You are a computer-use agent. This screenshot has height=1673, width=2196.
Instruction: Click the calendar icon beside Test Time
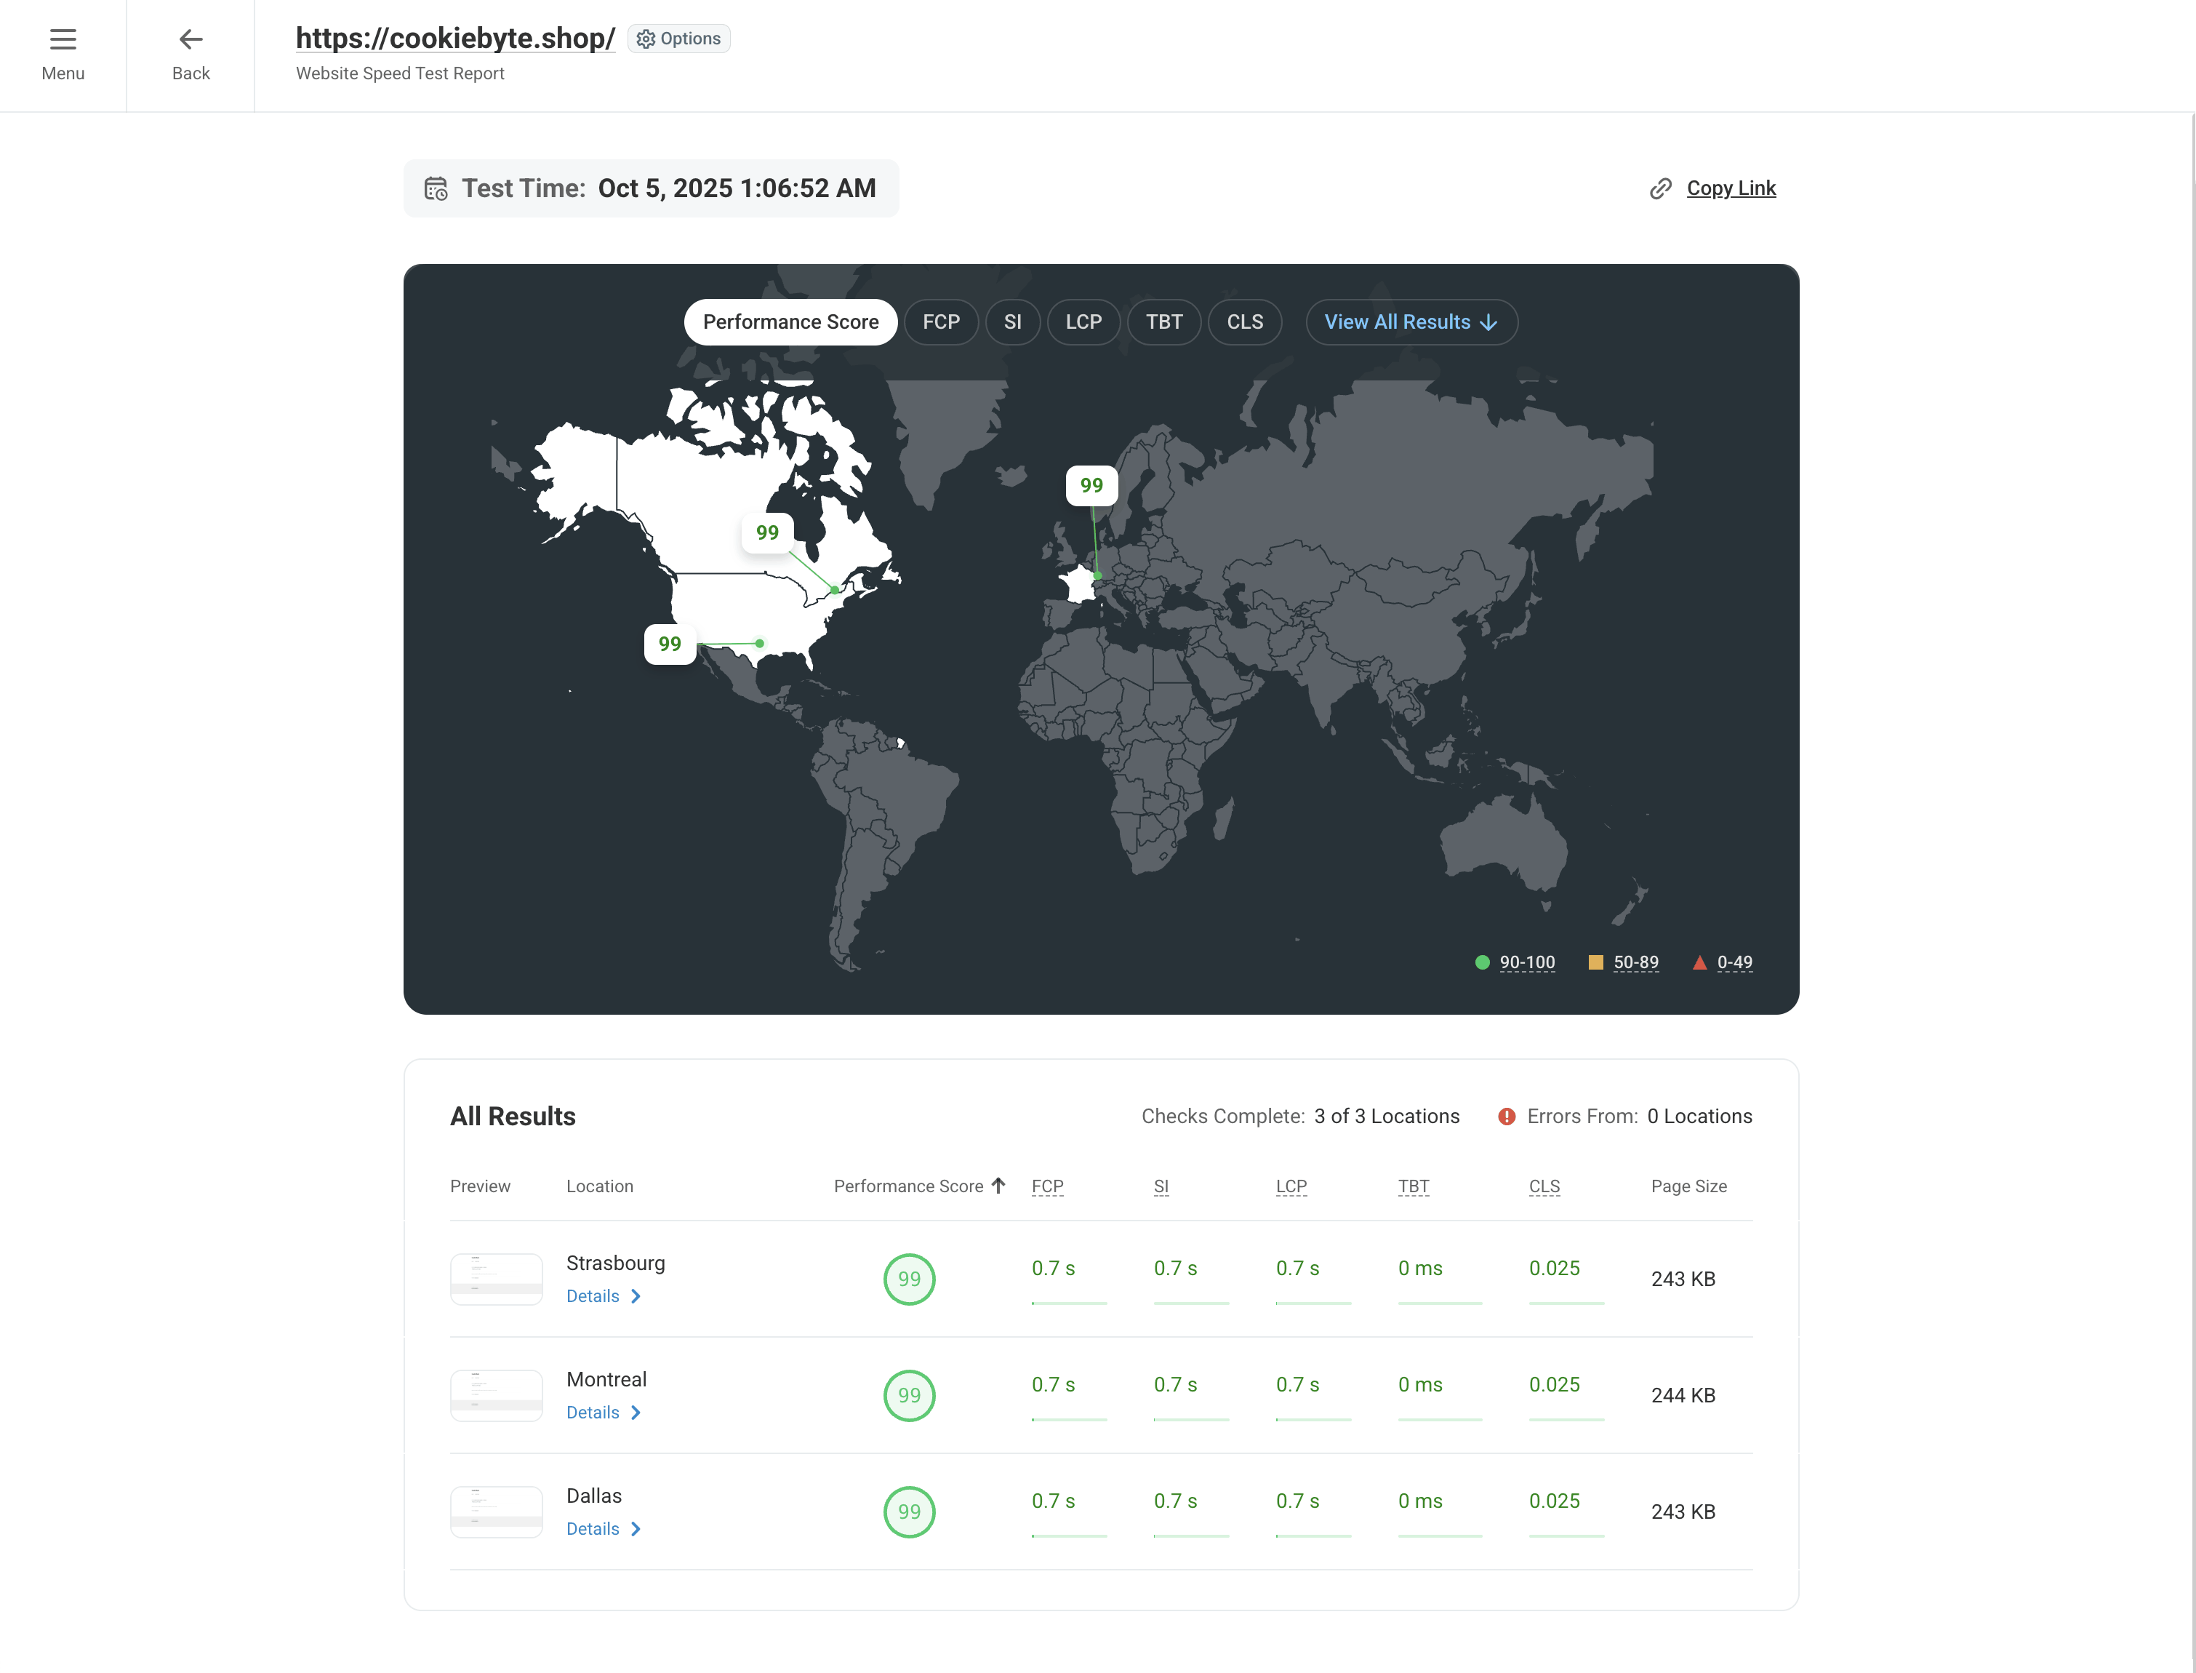(436, 188)
